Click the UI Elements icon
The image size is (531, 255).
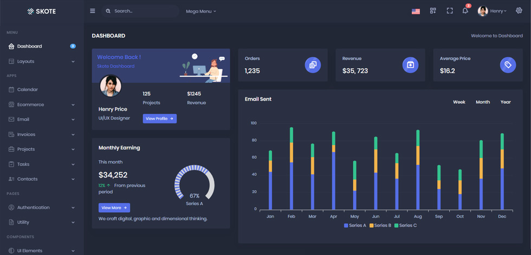pos(11,251)
